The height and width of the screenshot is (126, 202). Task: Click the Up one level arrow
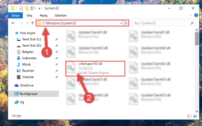click(33, 23)
